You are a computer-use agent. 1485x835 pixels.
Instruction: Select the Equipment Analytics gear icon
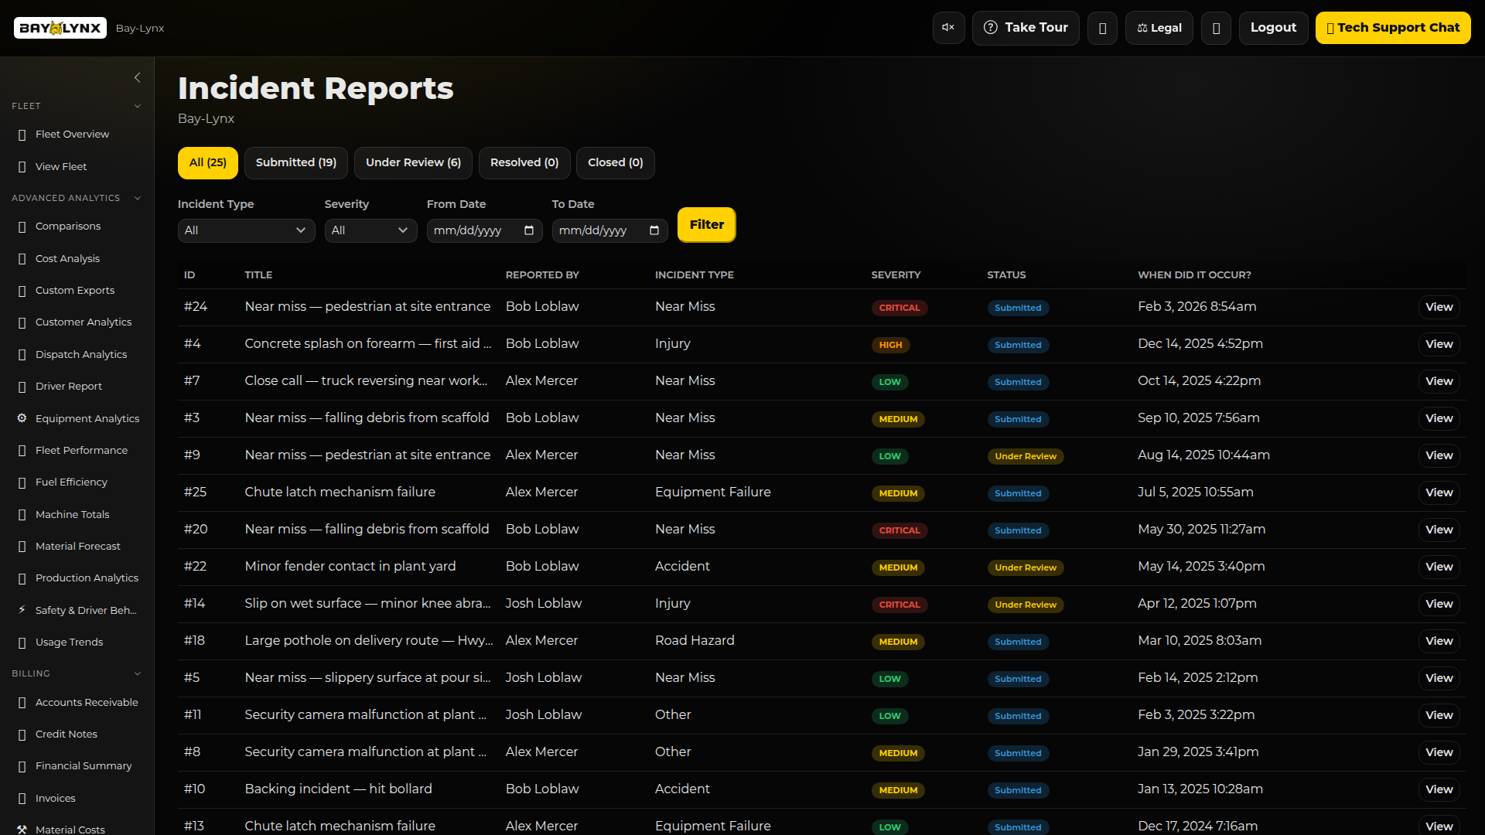pos(21,417)
